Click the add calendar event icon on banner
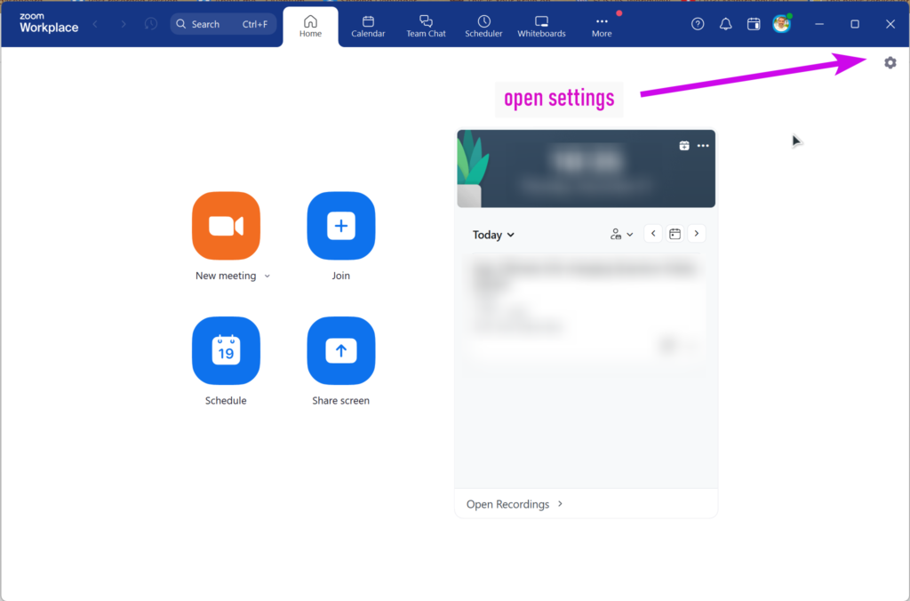Image resolution: width=910 pixels, height=601 pixels. 683,146
